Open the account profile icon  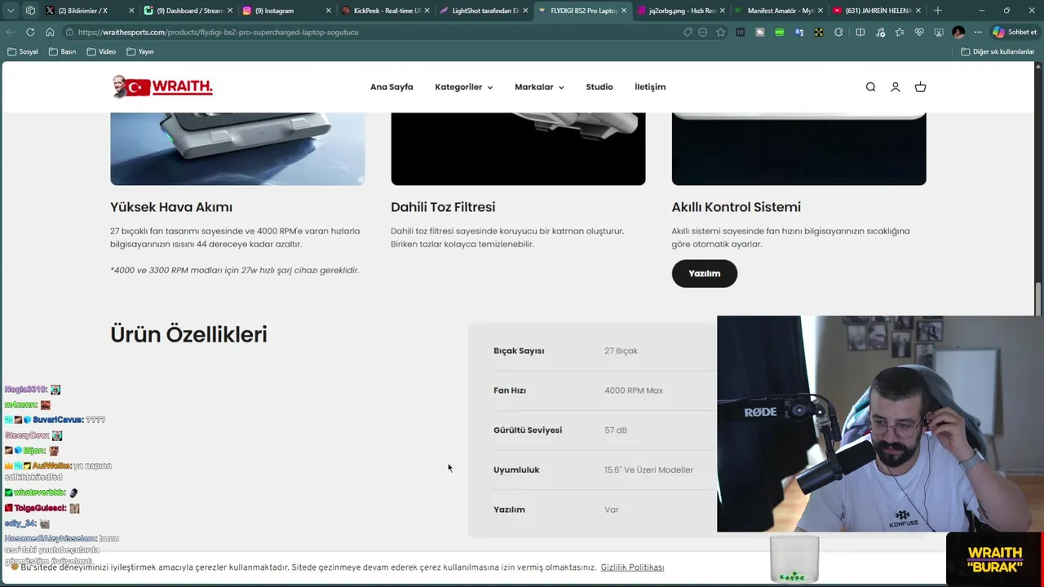click(895, 87)
